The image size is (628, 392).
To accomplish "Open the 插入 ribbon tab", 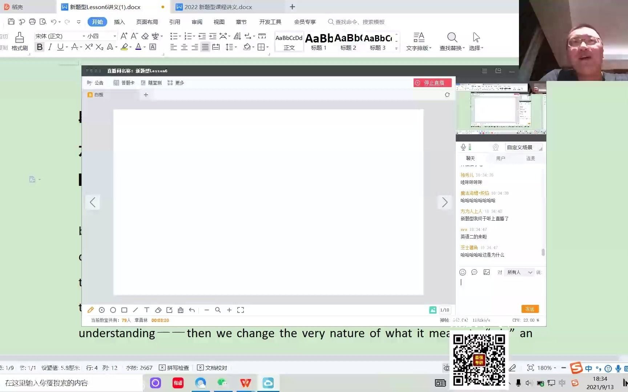I will (x=119, y=22).
